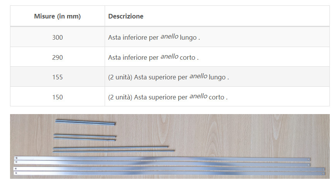Screen dimensions: 336x190
Task: Click italic word "anello" in the 290 row
Action: point(169,56)
